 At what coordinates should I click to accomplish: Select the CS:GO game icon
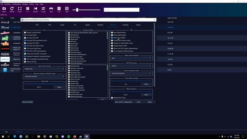(x=5, y=64)
